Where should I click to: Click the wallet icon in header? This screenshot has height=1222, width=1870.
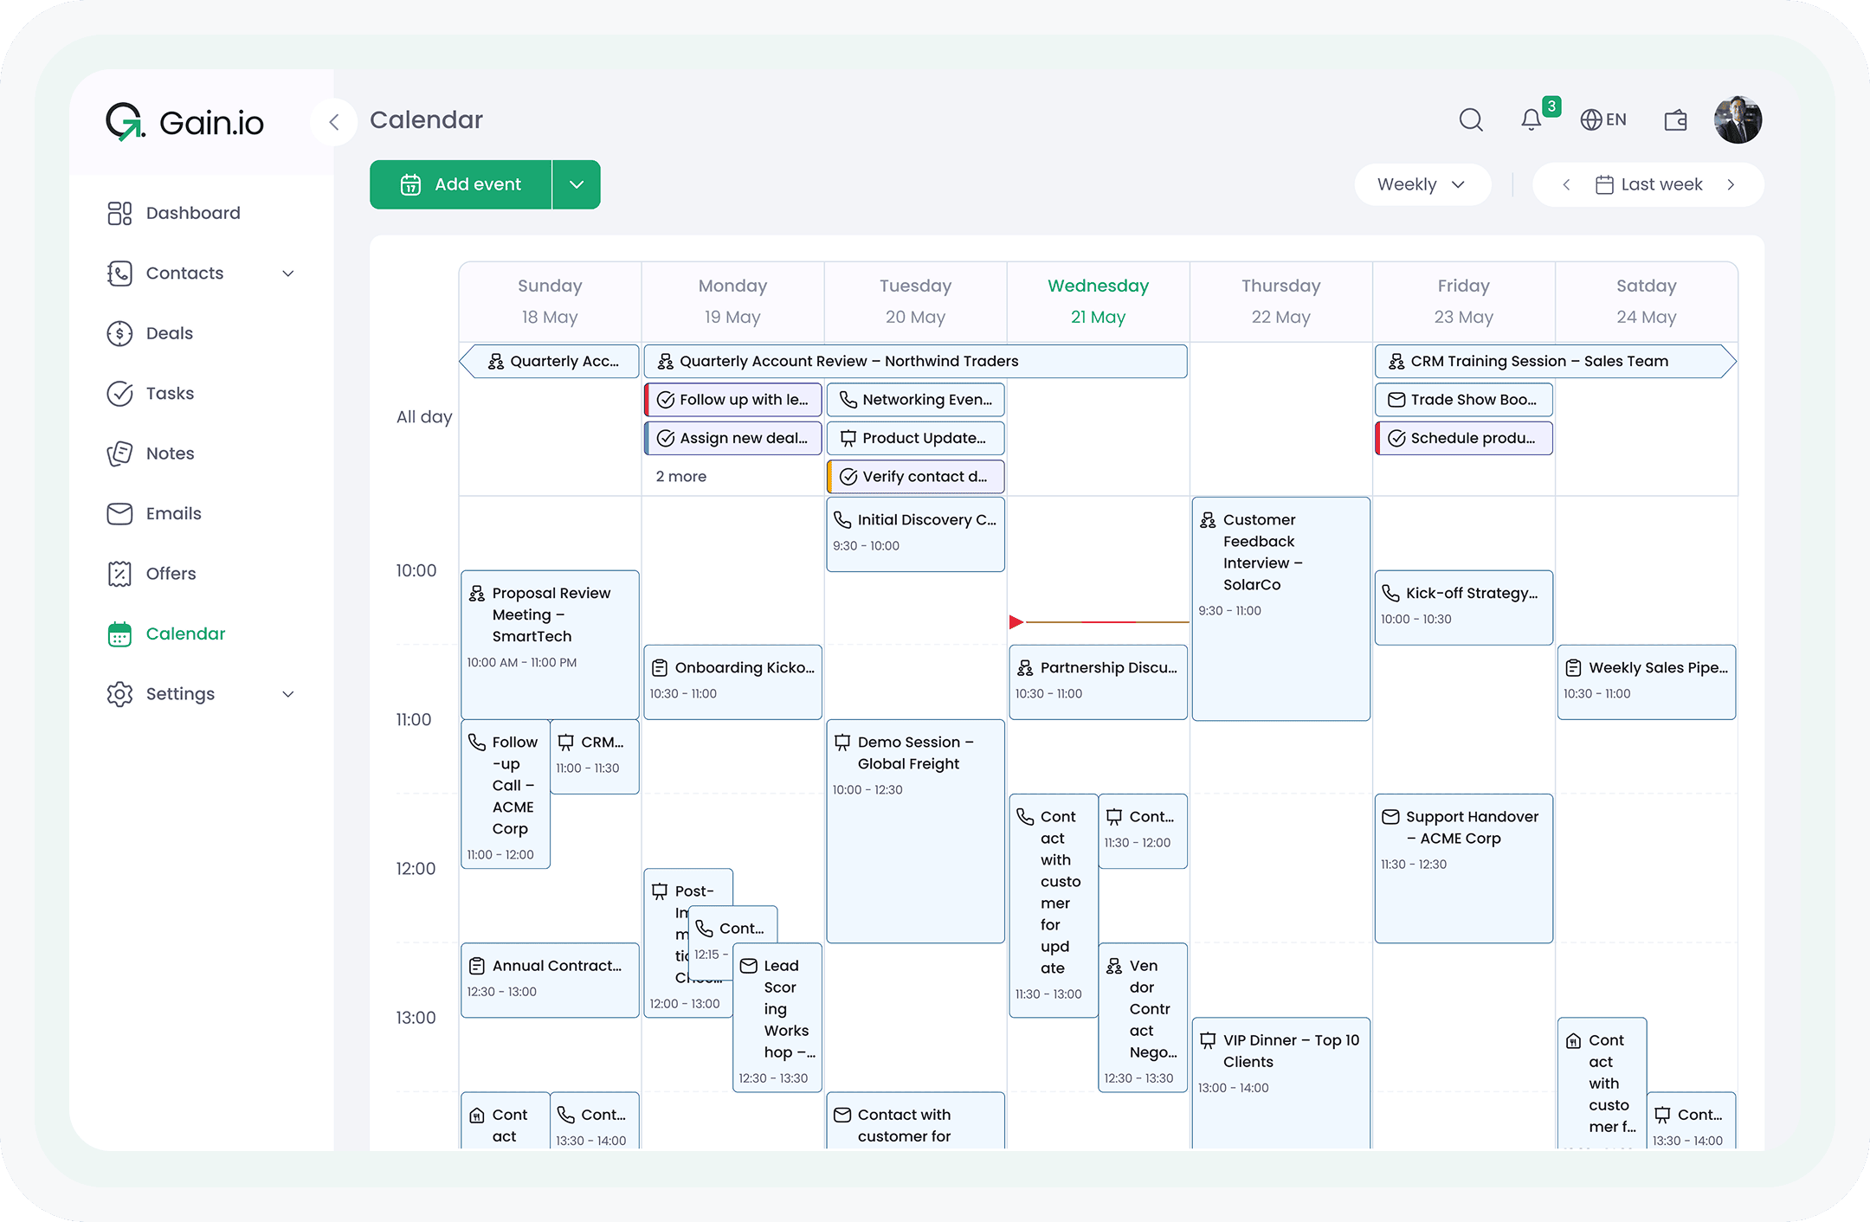(x=1675, y=119)
